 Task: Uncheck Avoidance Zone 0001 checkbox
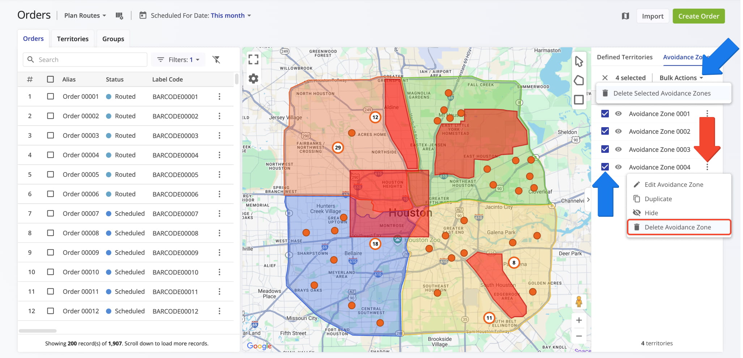(x=605, y=113)
